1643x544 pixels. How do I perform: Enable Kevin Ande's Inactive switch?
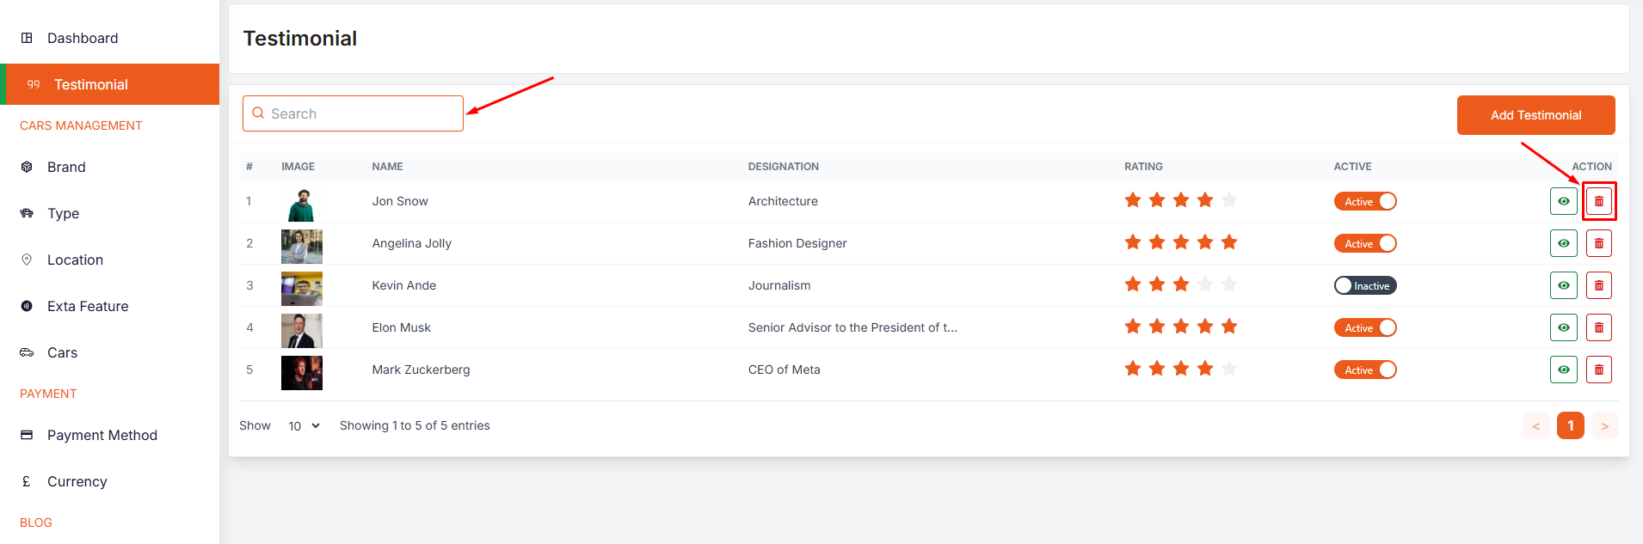[x=1364, y=285]
